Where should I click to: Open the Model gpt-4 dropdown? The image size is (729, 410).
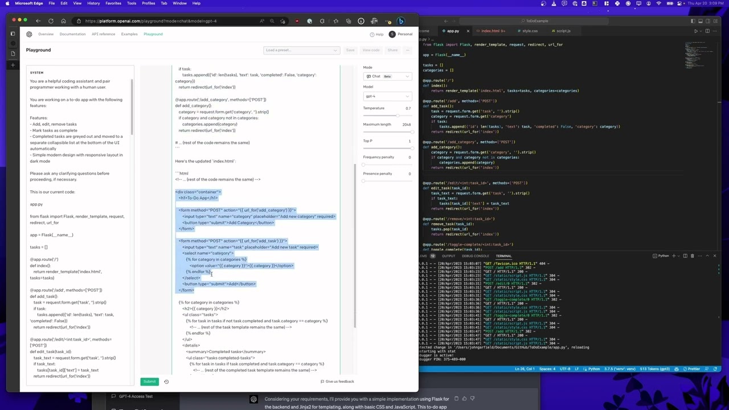387,96
